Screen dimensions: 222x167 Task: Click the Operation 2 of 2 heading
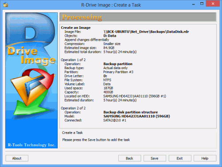click(73, 108)
